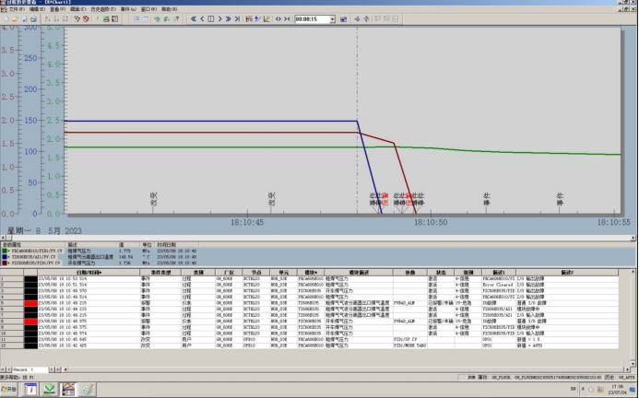This screenshot has height=398, width=639.
Task: Click the New document toolbar icon
Action: pos(6,19)
